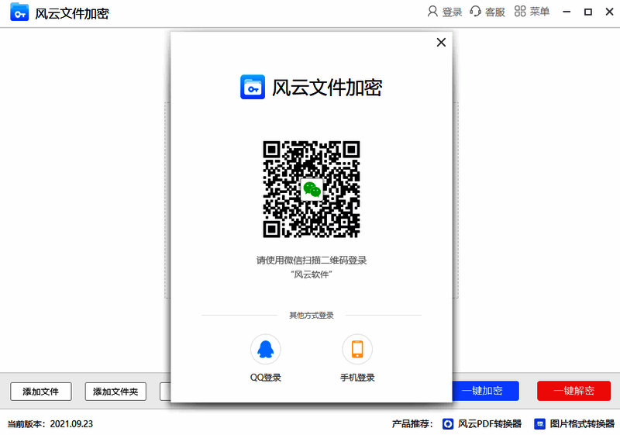Click the WeChat login QR code
The image size is (620, 435).
pyautogui.click(x=312, y=189)
